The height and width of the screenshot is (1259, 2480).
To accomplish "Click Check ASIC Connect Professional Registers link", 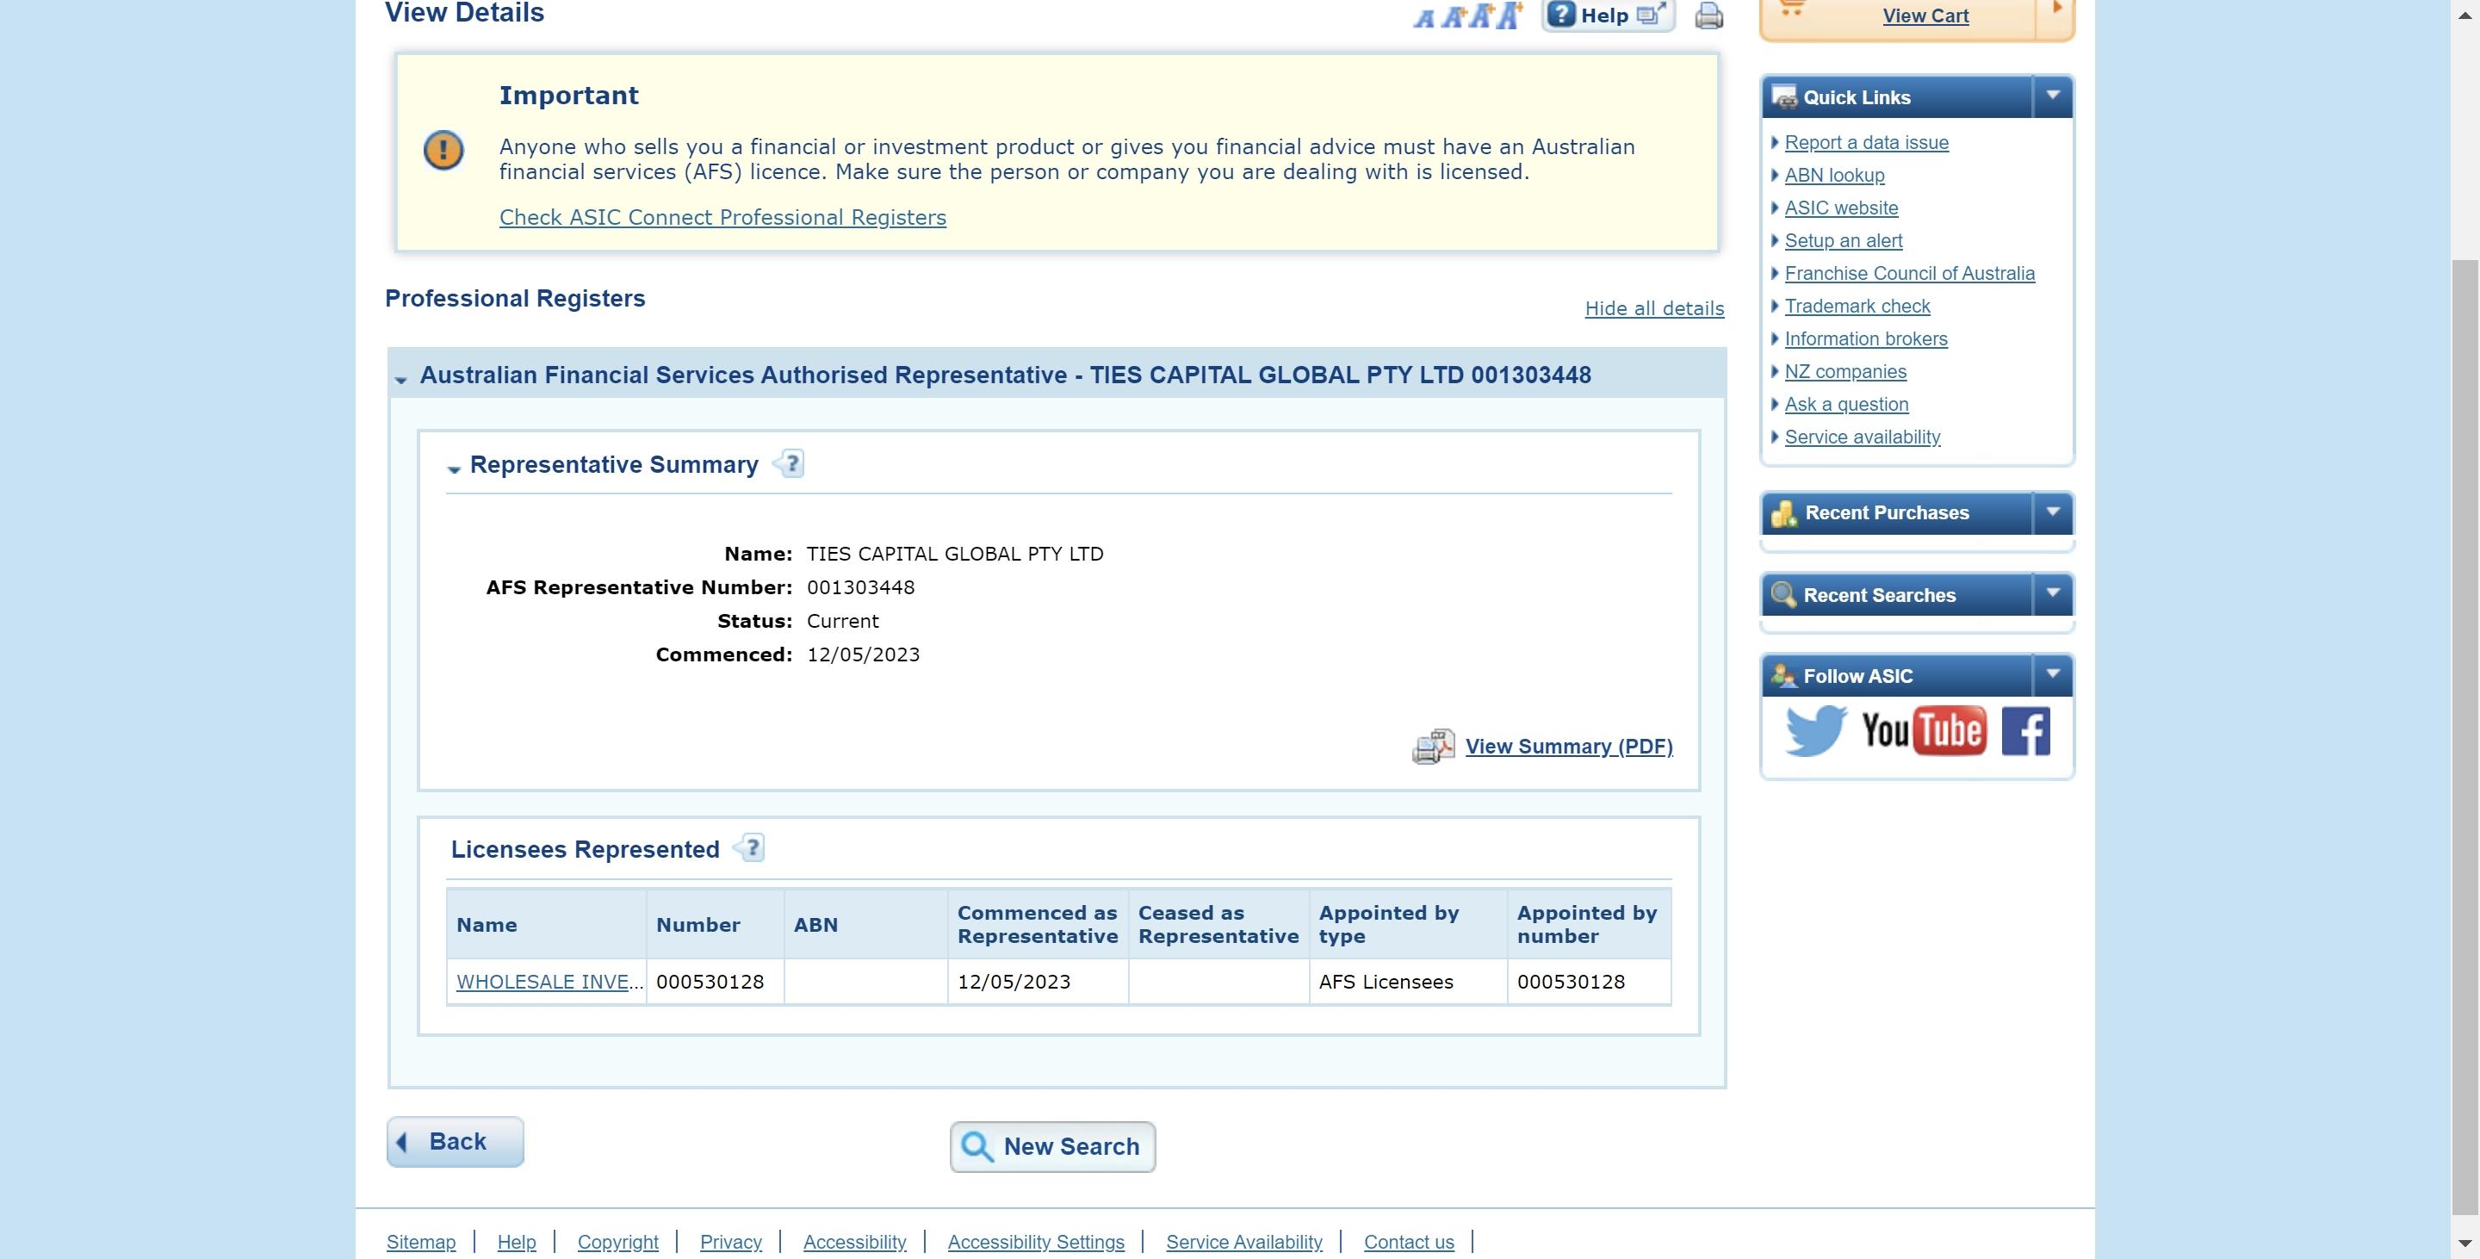I will pos(722,217).
